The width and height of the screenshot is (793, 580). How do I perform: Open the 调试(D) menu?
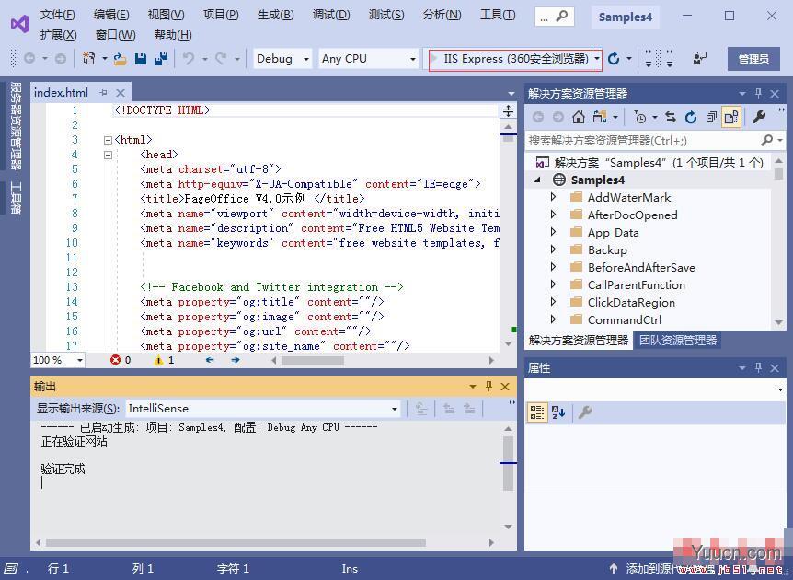tap(331, 14)
